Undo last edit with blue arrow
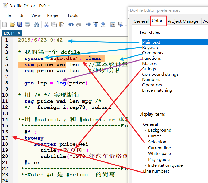Screen dimensions: 208x183 pyautogui.click(x=71, y=25)
